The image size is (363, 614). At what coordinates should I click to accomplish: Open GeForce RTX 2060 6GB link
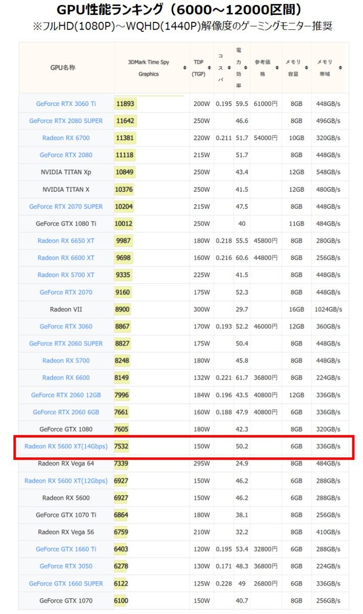66,412
